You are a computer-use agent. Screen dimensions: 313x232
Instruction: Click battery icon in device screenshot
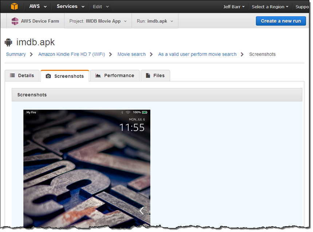(144, 112)
